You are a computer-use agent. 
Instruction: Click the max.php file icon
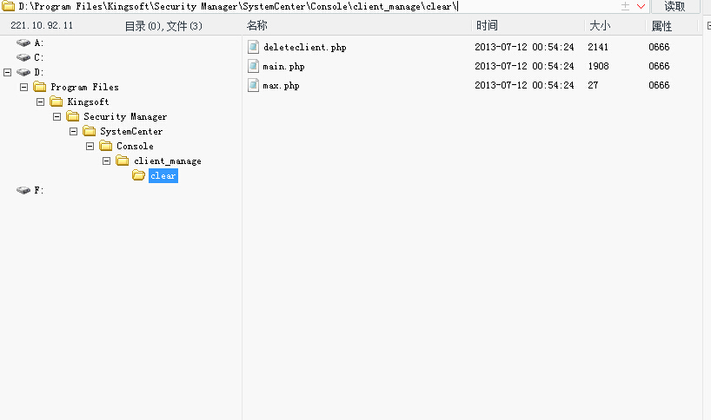pos(253,85)
